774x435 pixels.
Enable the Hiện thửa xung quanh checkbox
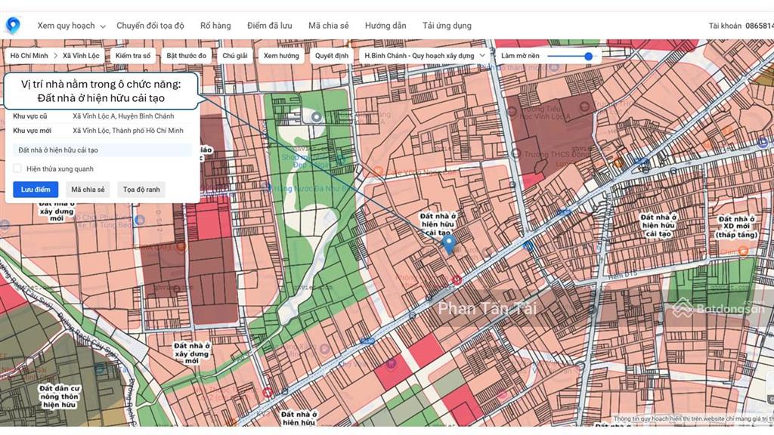point(17,168)
